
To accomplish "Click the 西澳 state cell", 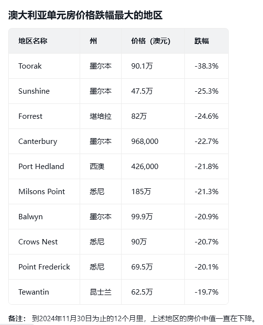I will [x=97, y=167].
